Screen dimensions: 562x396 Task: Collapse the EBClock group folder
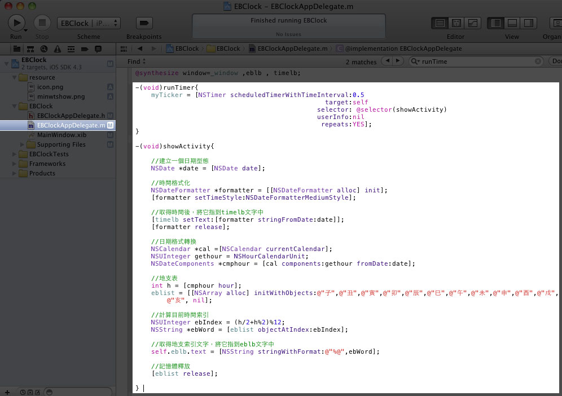[x=14, y=106]
